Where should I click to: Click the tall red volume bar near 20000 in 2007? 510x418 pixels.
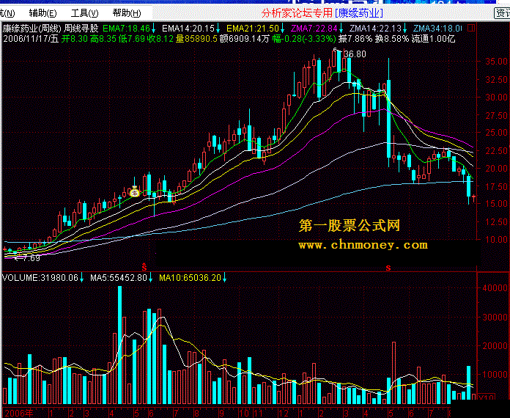click(394, 373)
